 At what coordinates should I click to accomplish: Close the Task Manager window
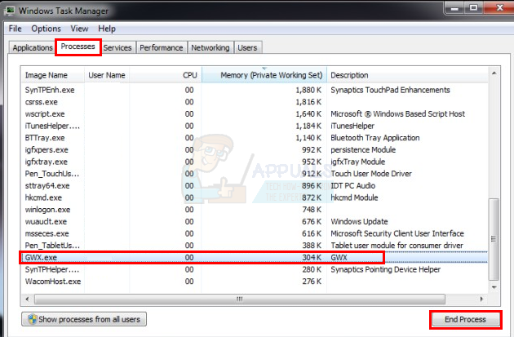pos(499,8)
